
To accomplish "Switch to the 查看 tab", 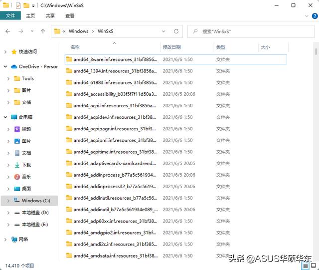I will (x=70, y=15).
